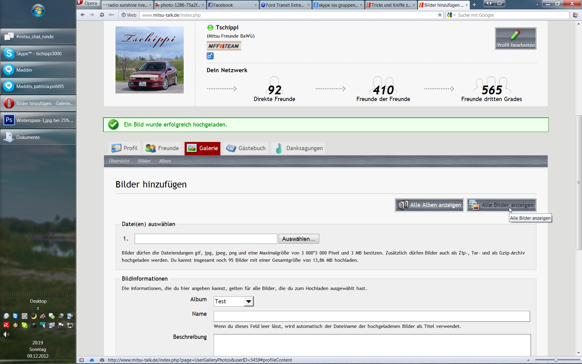Screen dimensions: 582x364
Task: Open the Freunde tab
Action: (162, 148)
